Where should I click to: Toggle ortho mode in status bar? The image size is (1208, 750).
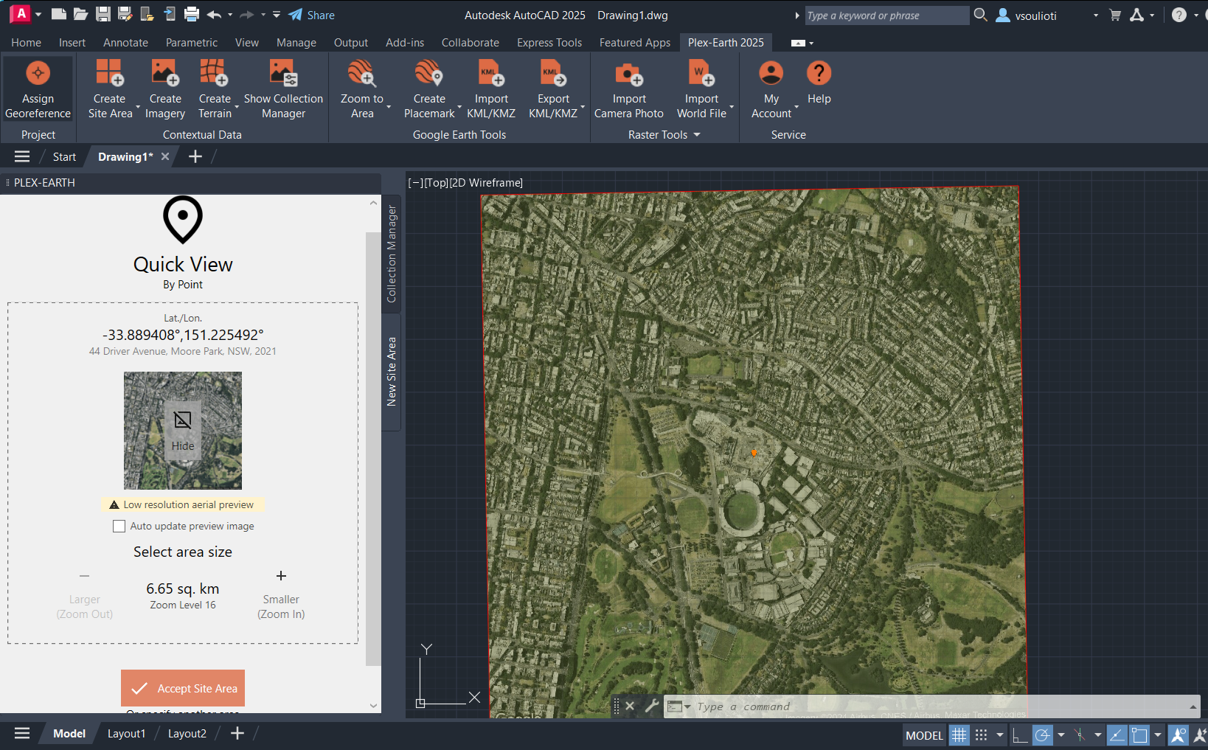(1020, 735)
